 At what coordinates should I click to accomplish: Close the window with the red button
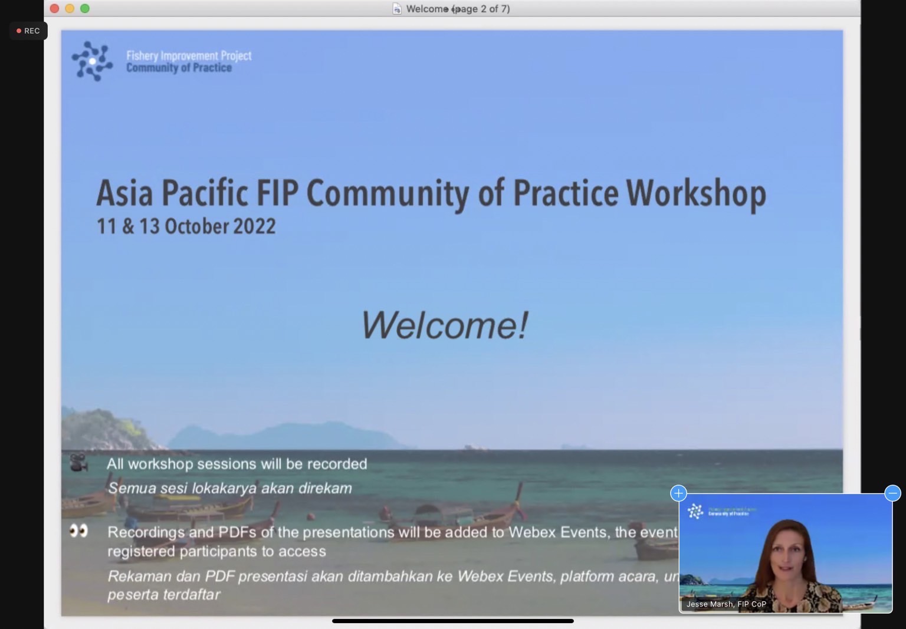pos(54,8)
